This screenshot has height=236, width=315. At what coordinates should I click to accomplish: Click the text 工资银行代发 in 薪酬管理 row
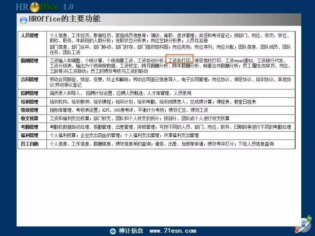[270, 60]
